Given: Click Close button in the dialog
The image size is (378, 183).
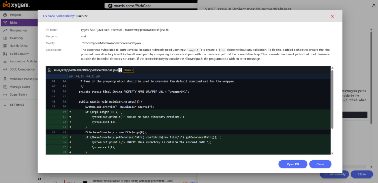Looking at the screenshot, I should [x=320, y=164].
